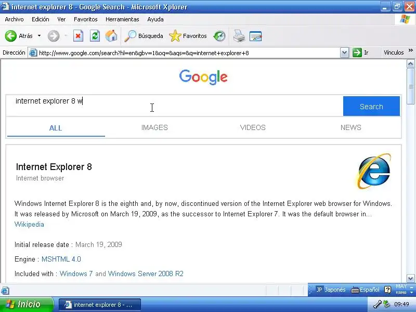Click the status bar IE page icon

point(5,291)
